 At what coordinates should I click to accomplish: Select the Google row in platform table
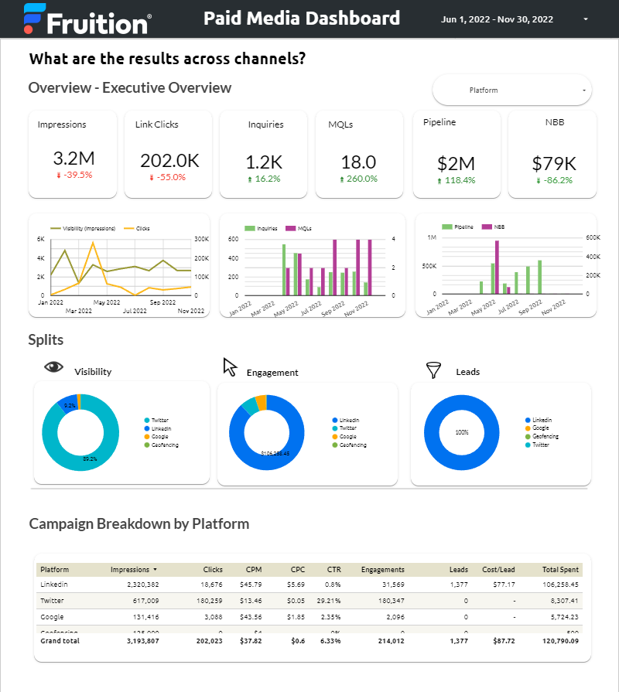pyautogui.click(x=309, y=617)
